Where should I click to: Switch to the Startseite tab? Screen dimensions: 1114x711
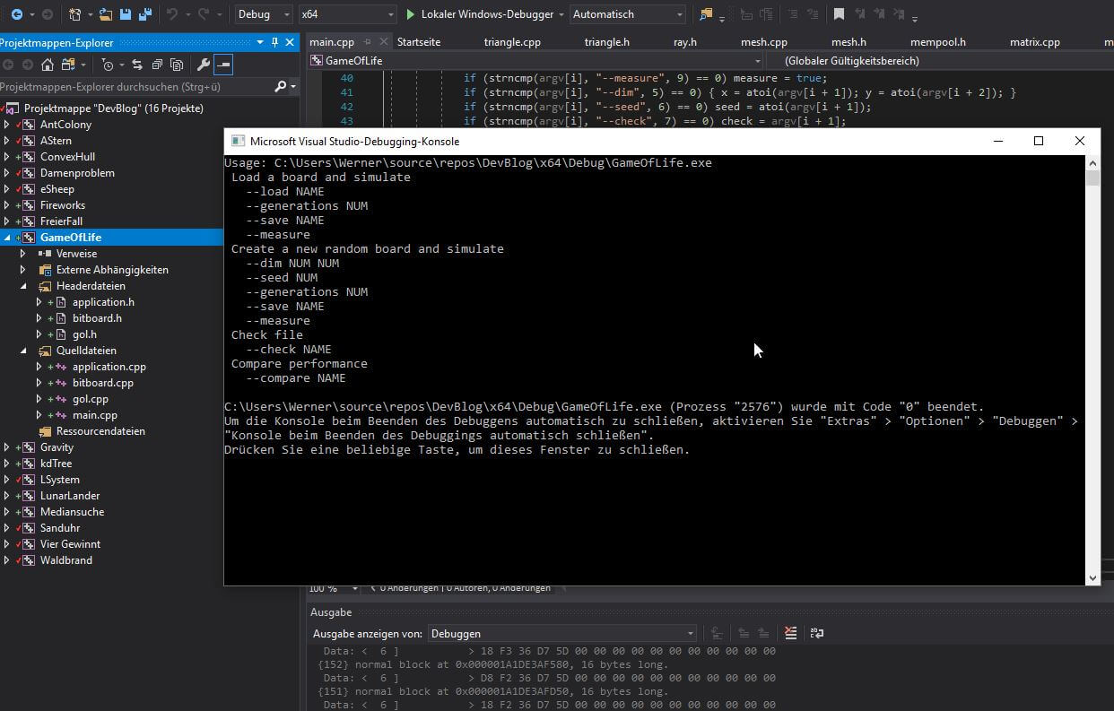click(x=419, y=42)
